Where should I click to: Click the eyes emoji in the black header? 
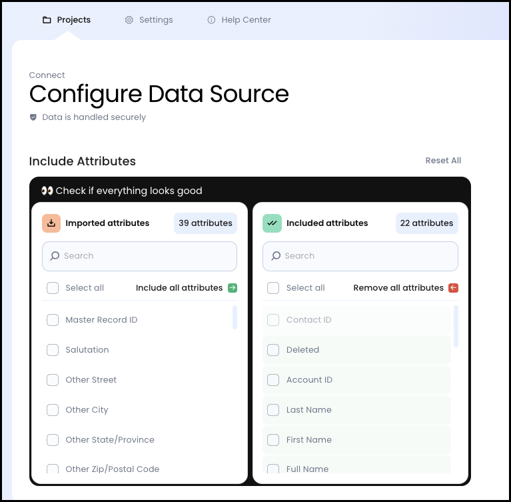[x=47, y=191]
